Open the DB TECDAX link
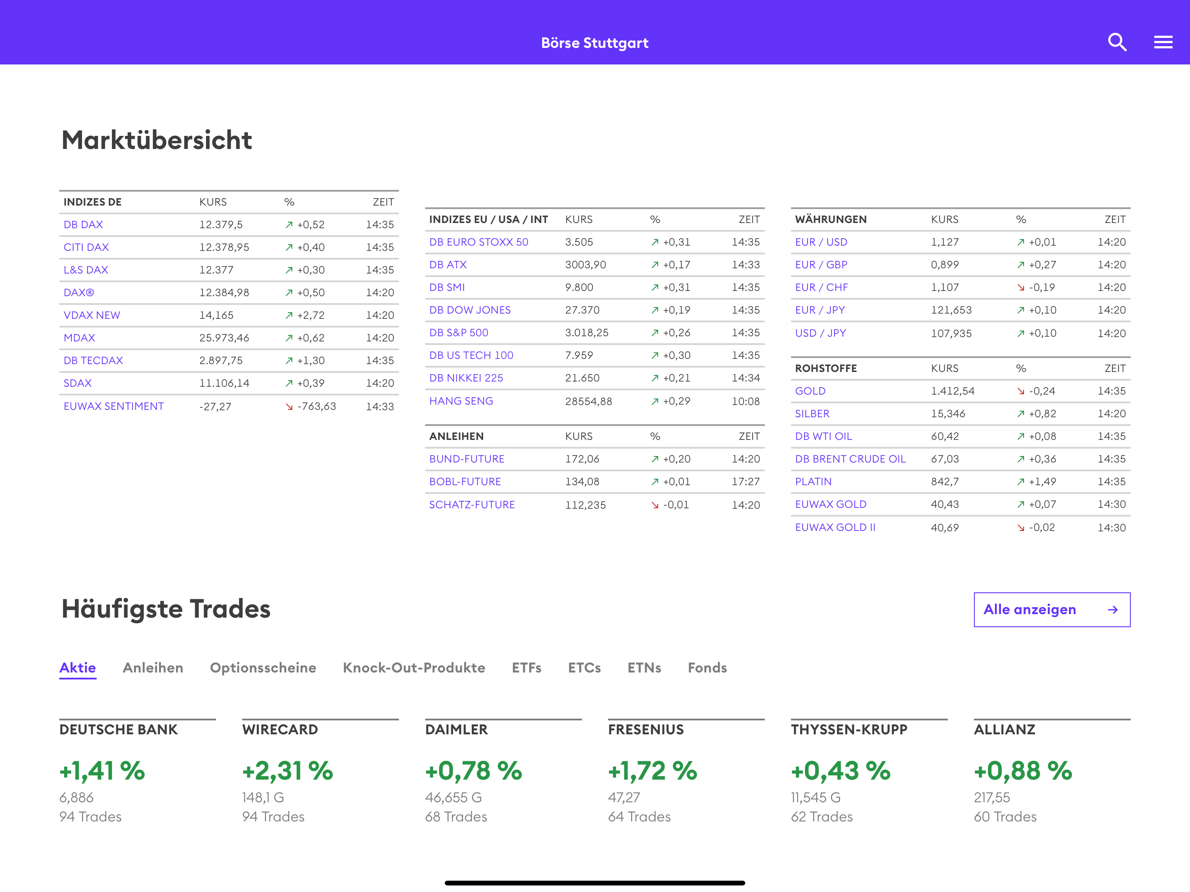The height and width of the screenshot is (892, 1190). 93,360
